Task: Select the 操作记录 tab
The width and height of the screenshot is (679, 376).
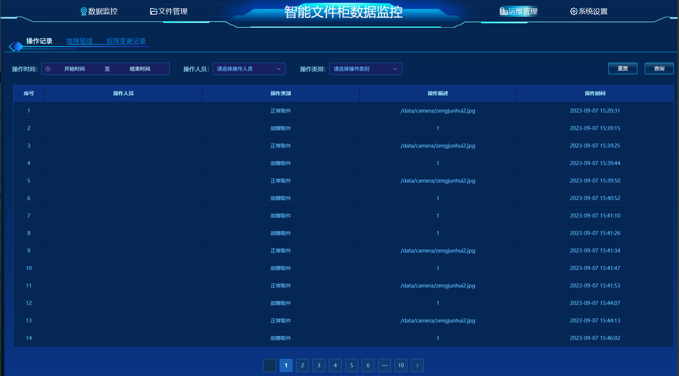Action: (x=39, y=41)
